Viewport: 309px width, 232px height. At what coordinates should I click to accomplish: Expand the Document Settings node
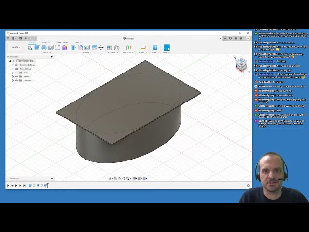13,65
